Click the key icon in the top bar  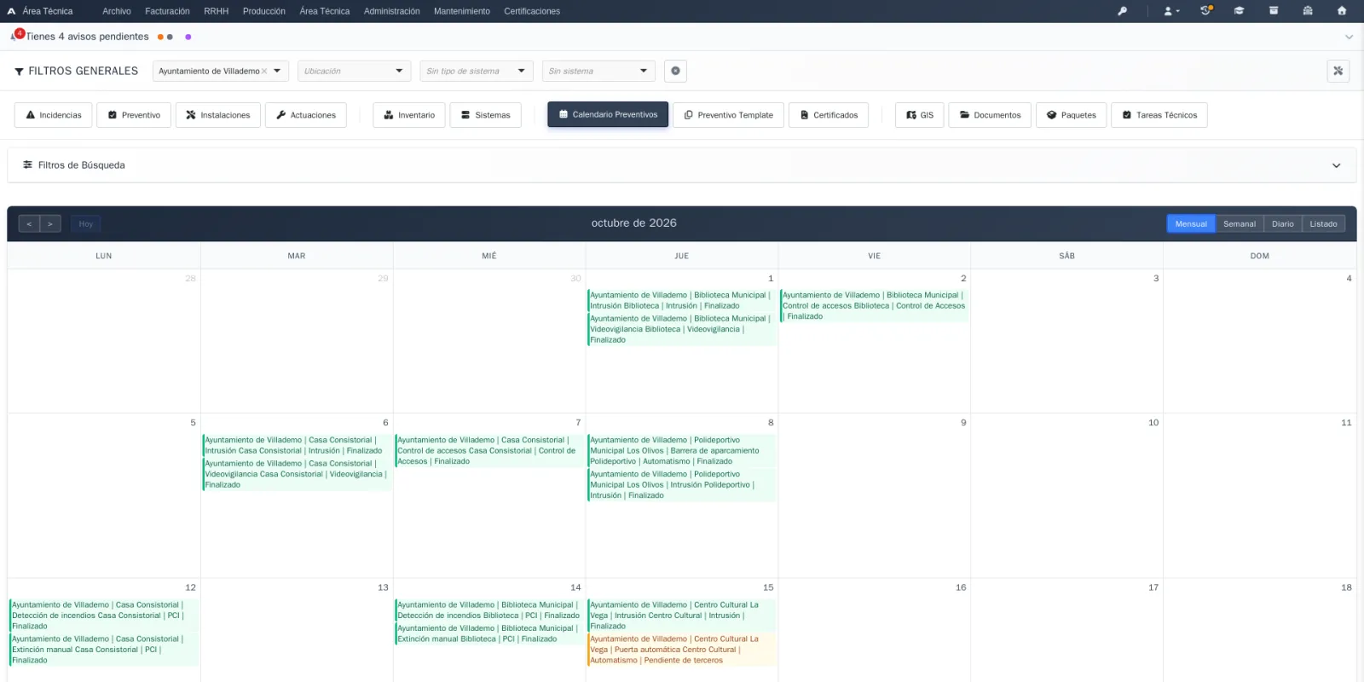coord(1122,11)
